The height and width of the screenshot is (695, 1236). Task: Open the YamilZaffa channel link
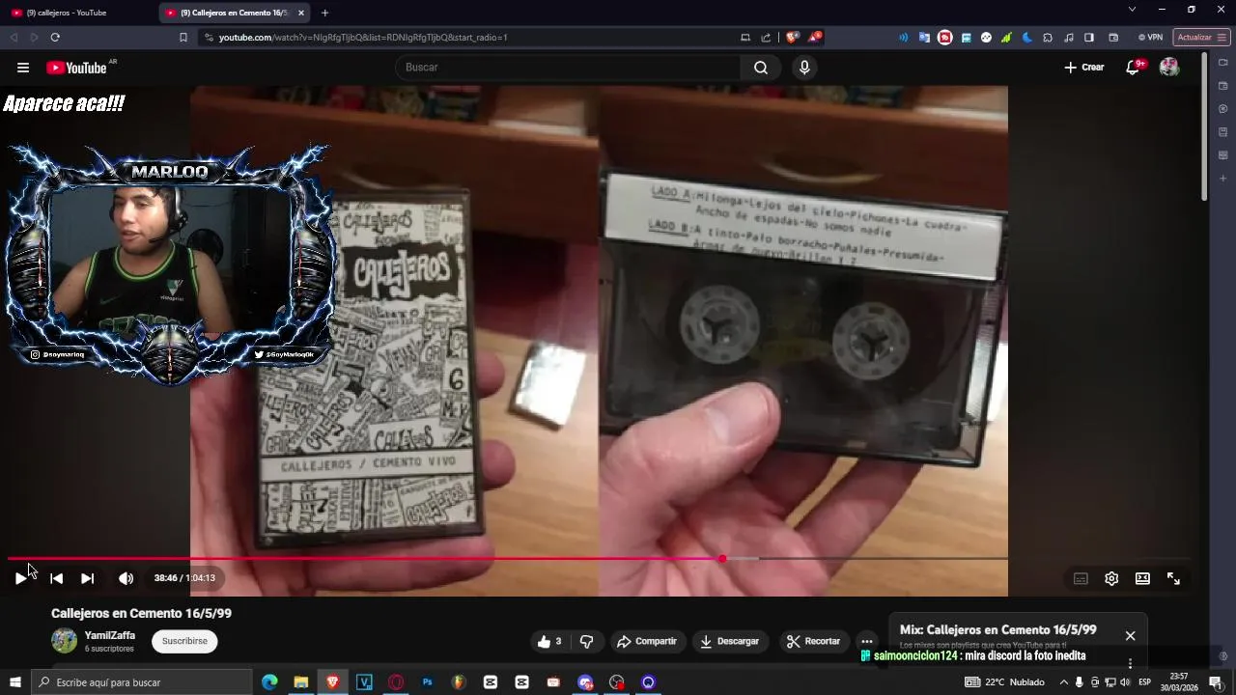(110, 635)
